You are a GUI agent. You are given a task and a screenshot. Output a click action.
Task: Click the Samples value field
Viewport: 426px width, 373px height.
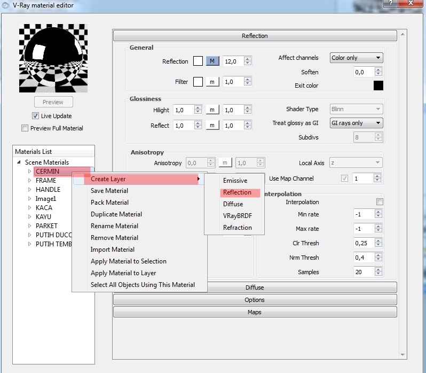[364, 272]
